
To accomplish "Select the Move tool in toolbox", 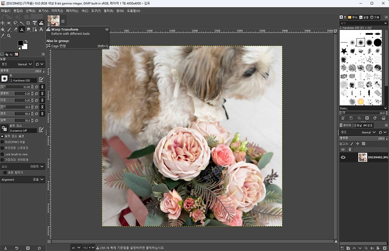I will (3, 23).
